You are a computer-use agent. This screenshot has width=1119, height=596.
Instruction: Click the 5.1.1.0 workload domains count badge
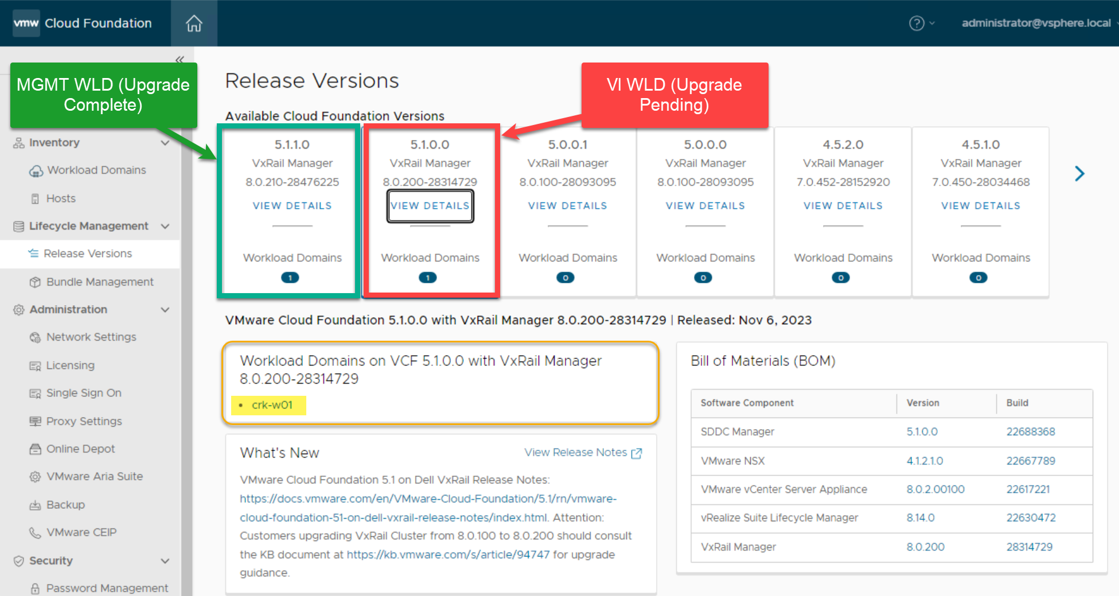click(290, 278)
